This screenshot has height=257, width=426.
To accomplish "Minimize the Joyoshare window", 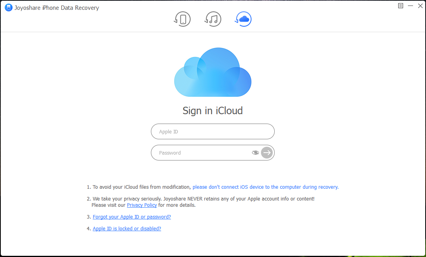I will coord(410,6).
